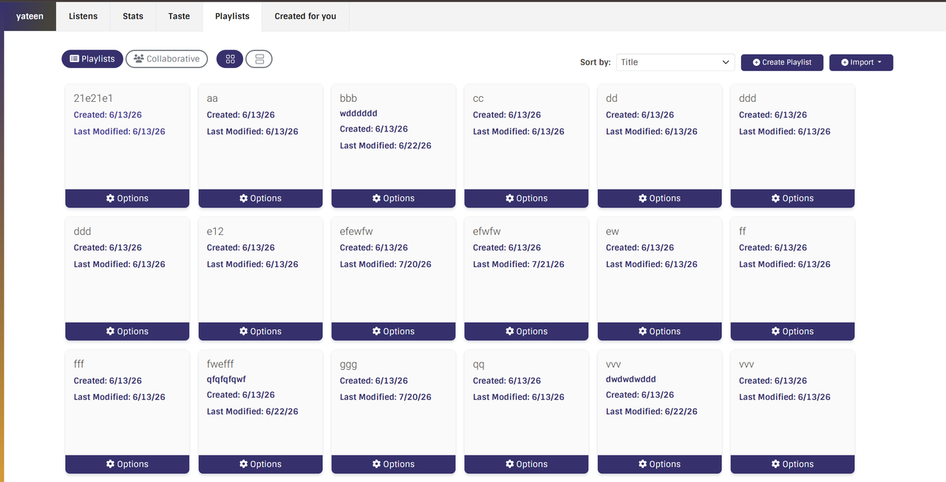Open Options for the qq playlist

pyautogui.click(x=526, y=464)
